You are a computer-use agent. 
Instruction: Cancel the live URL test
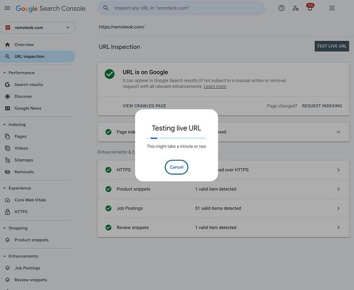(x=176, y=167)
